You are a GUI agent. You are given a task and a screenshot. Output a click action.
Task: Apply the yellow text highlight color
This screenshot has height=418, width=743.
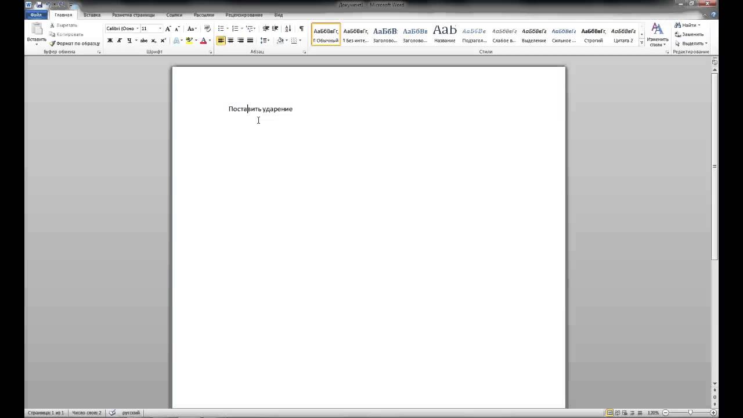189,41
